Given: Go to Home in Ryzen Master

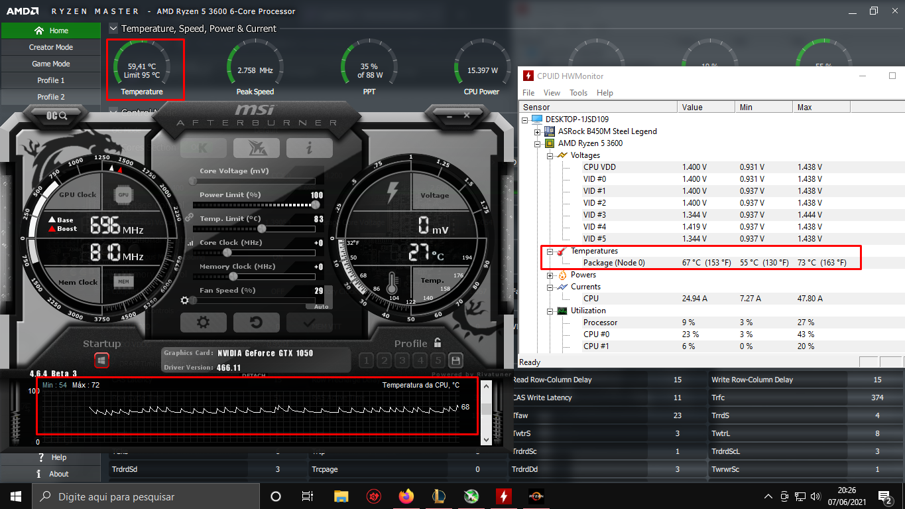Looking at the screenshot, I should pyautogui.click(x=50, y=31).
